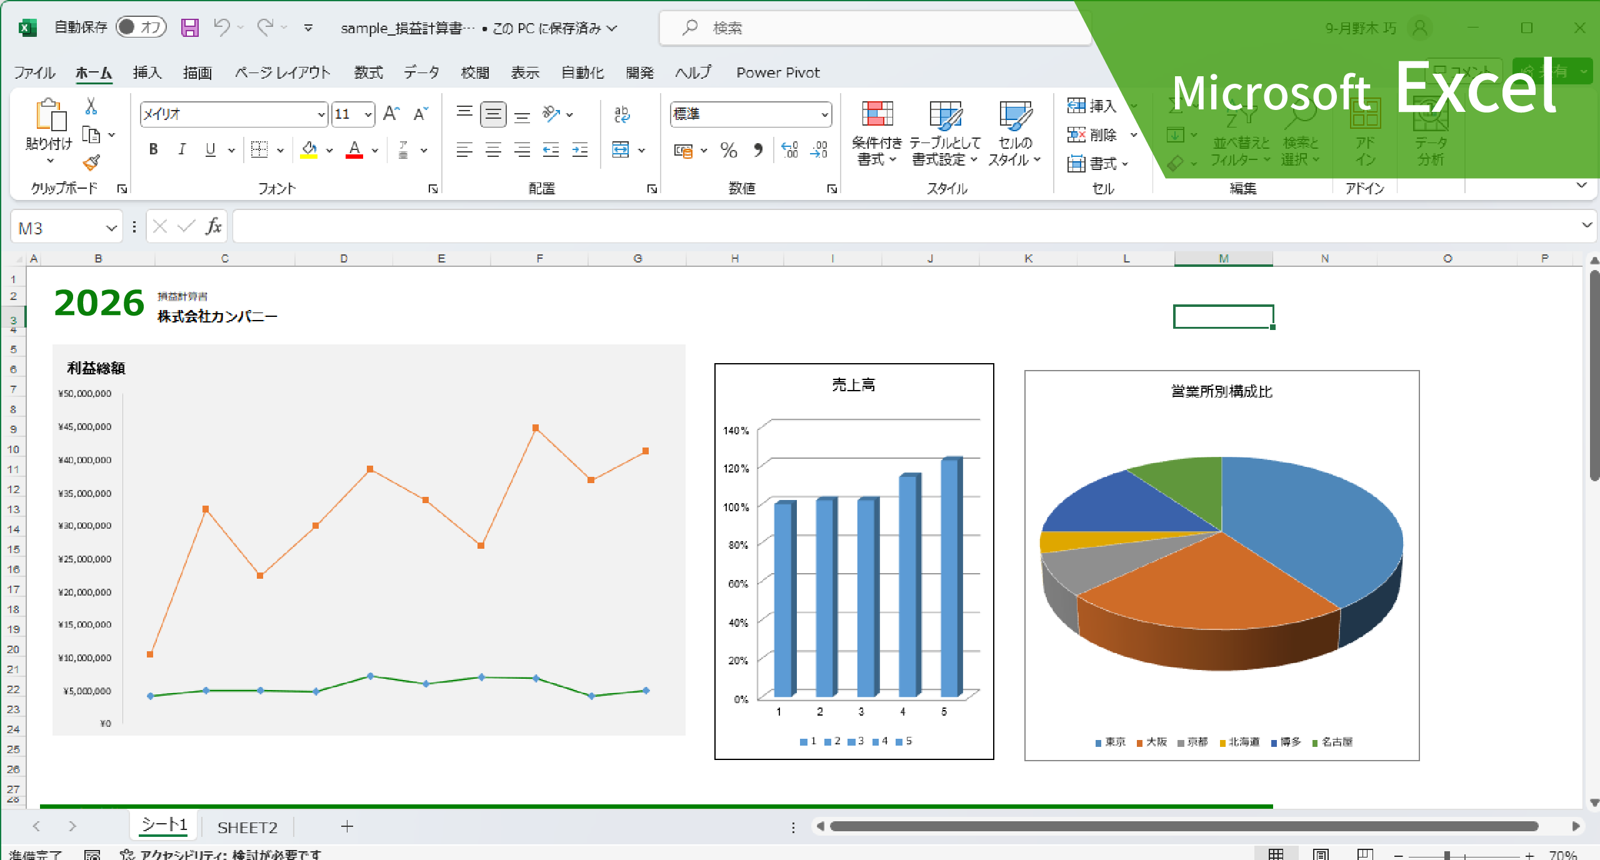Image resolution: width=1600 pixels, height=860 pixels.
Task: Click the Save icon in title bar
Action: point(189,27)
